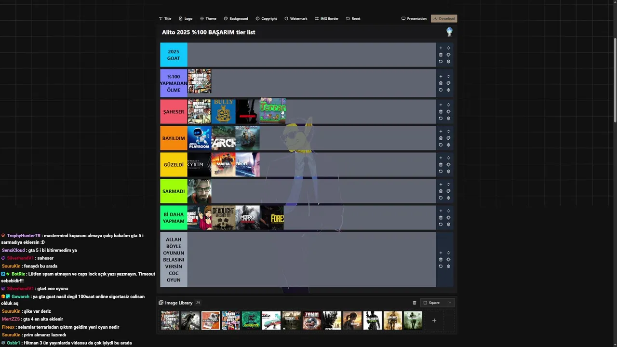Open settings for the BAYILDIM row
The height and width of the screenshot is (347, 617).
coord(448,145)
